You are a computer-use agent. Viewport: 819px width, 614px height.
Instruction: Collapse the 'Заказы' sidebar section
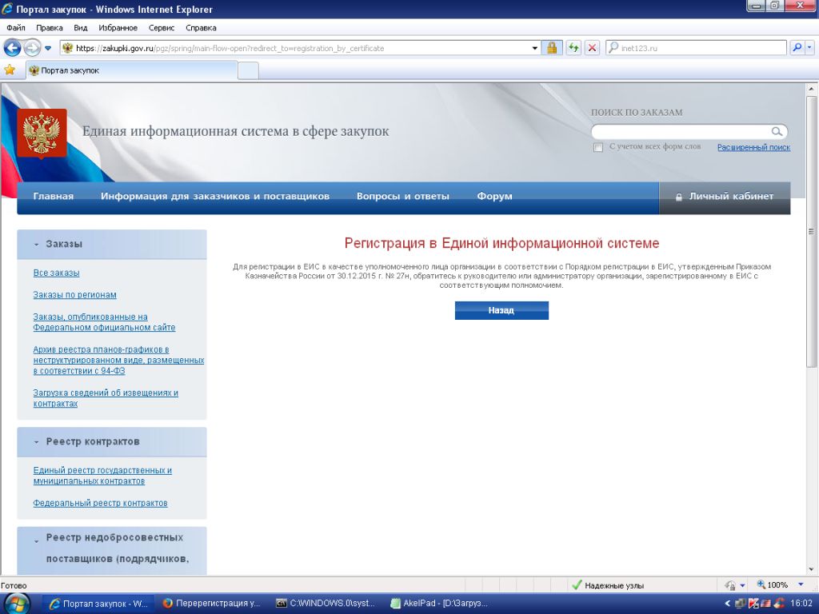pos(37,245)
